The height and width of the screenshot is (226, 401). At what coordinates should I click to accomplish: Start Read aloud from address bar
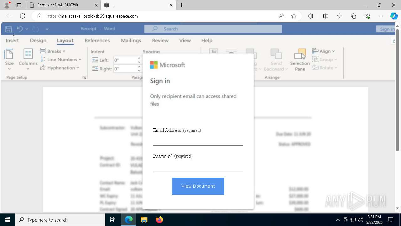[281, 16]
